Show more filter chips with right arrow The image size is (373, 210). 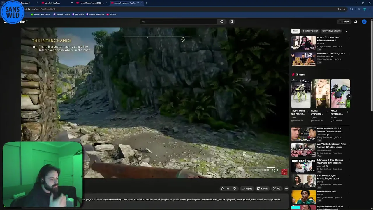point(346,31)
